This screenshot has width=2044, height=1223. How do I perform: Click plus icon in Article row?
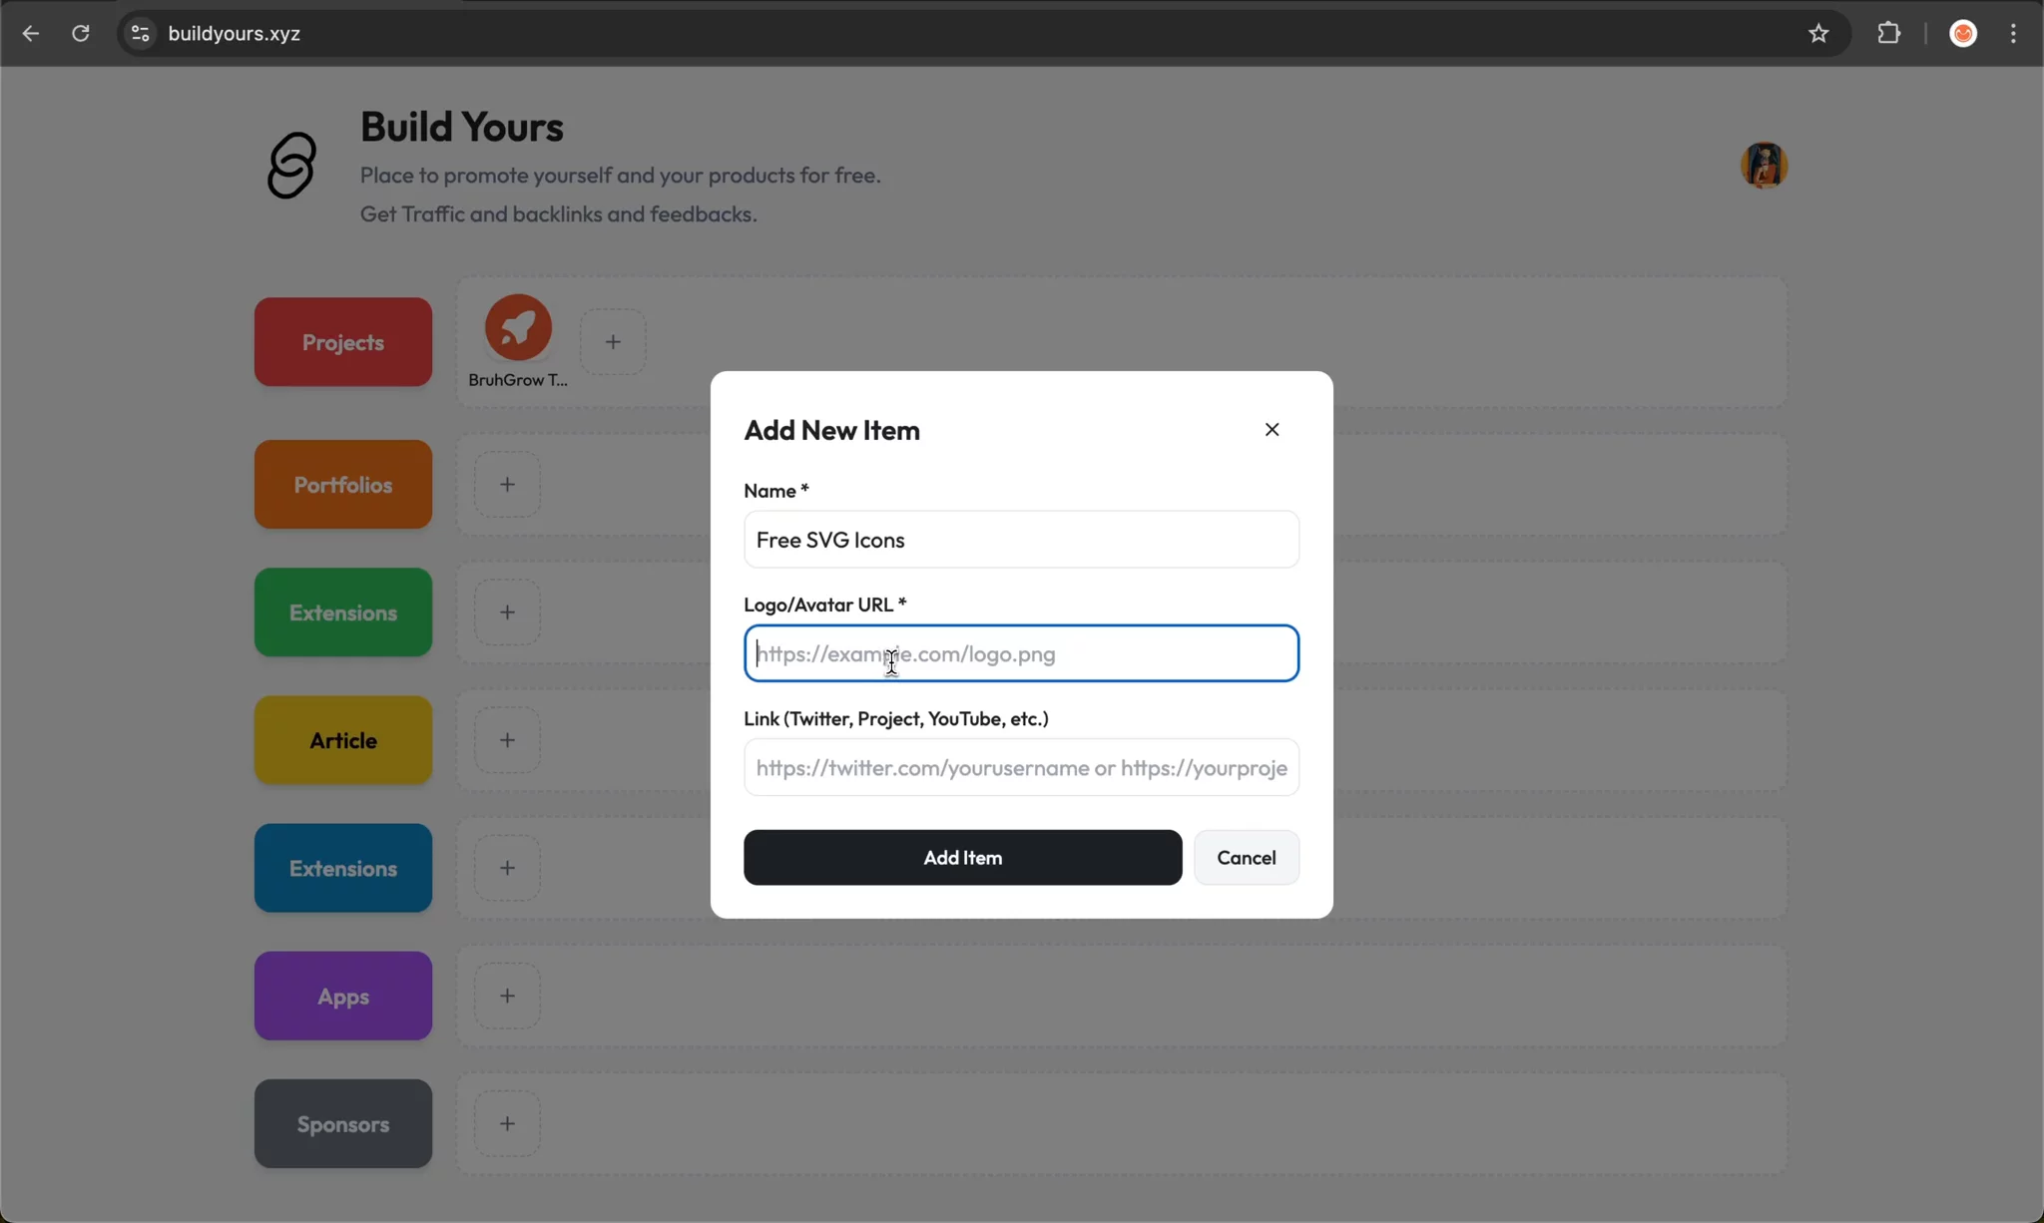[x=507, y=740]
